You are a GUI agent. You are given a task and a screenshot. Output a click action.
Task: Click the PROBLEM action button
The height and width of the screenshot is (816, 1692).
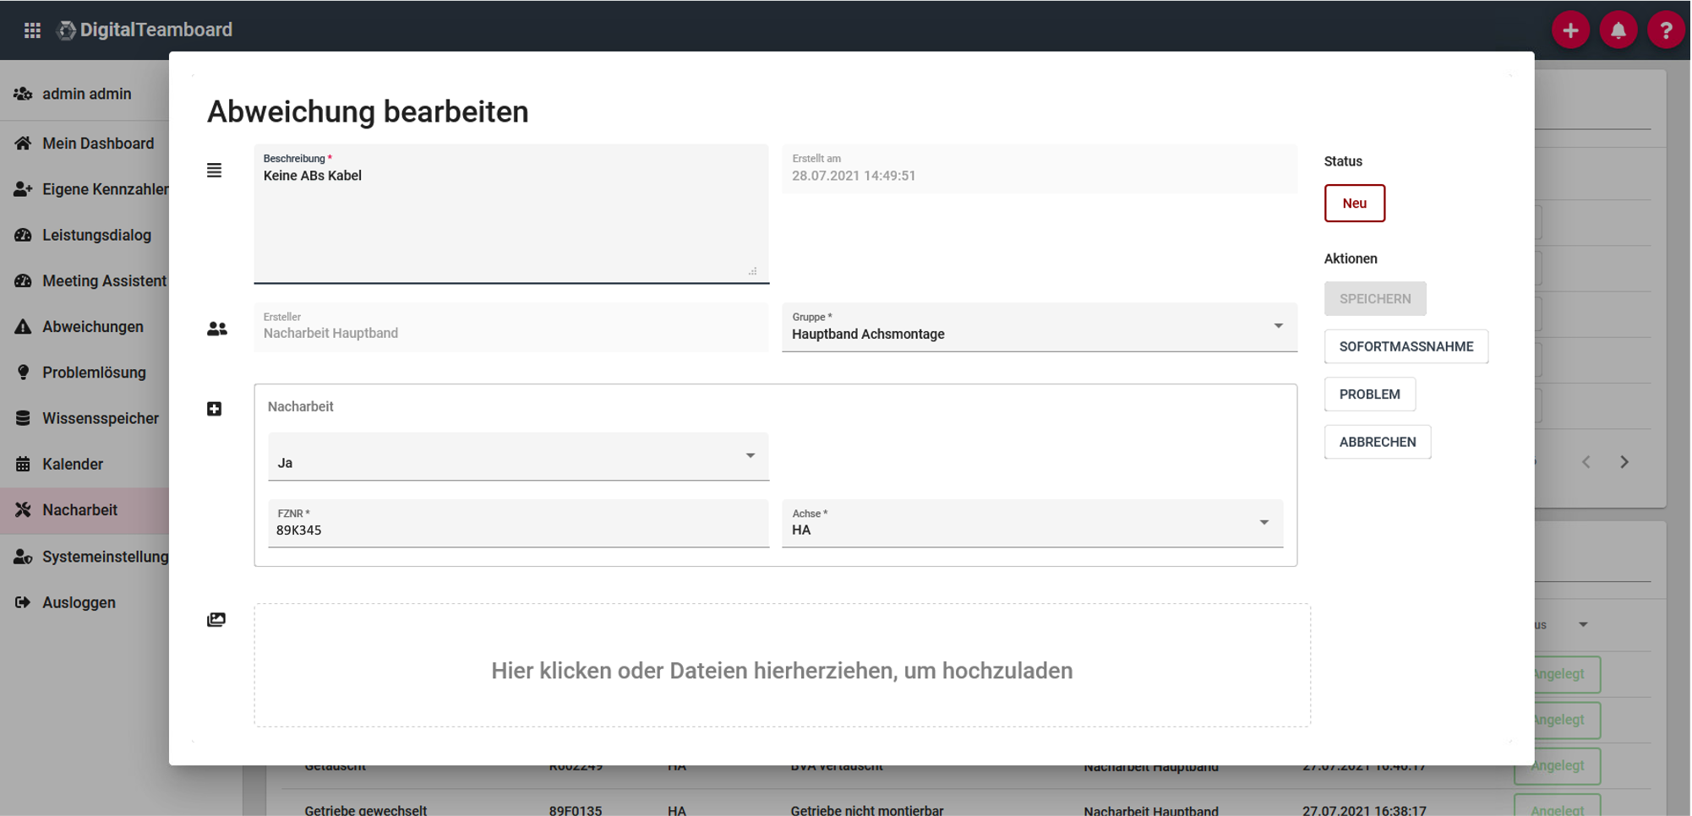point(1370,394)
